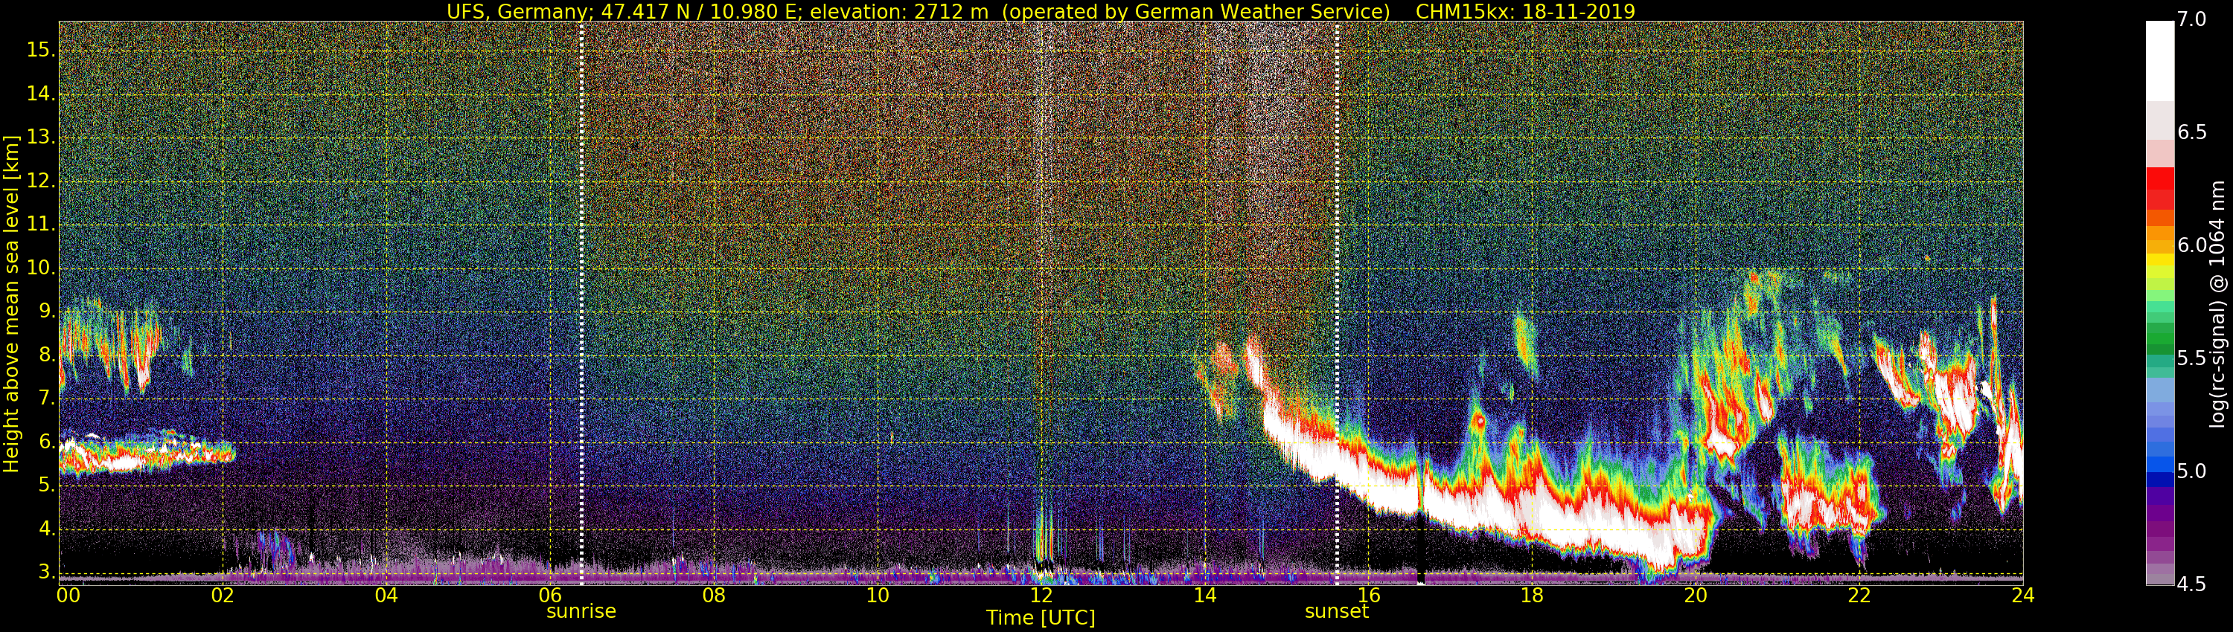2233x632 pixels.
Task: Click the height axis tick '5.'
Action: coord(46,486)
